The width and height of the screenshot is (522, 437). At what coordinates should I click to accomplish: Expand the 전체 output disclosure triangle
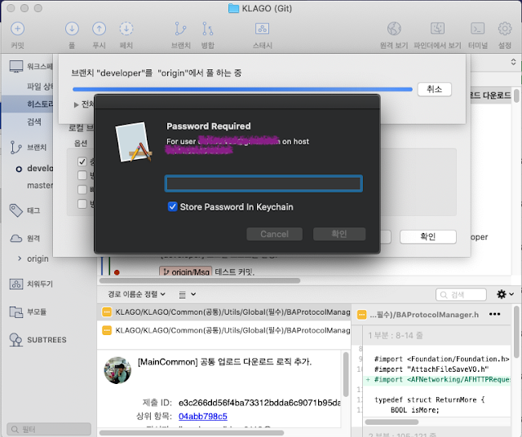[x=76, y=104]
